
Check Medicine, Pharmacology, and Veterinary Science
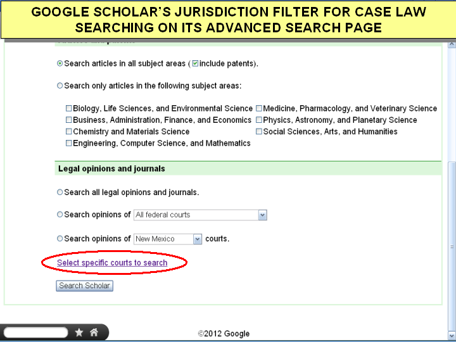[x=259, y=108]
